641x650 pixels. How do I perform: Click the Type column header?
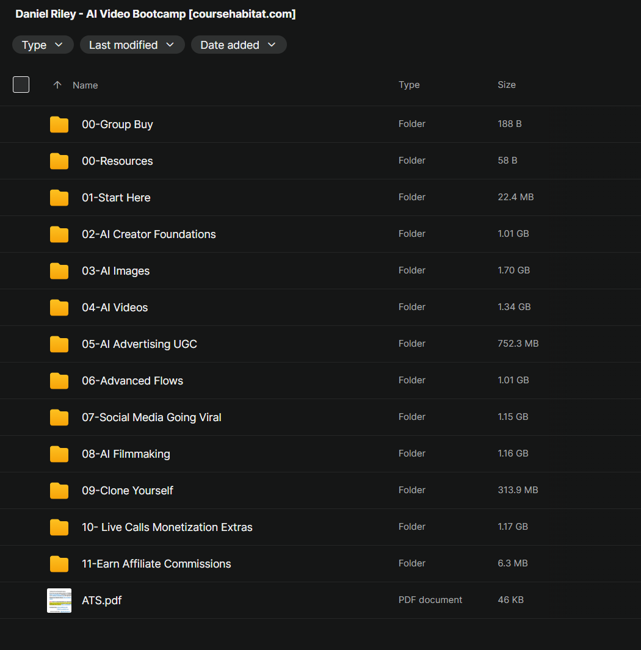coord(409,85)
